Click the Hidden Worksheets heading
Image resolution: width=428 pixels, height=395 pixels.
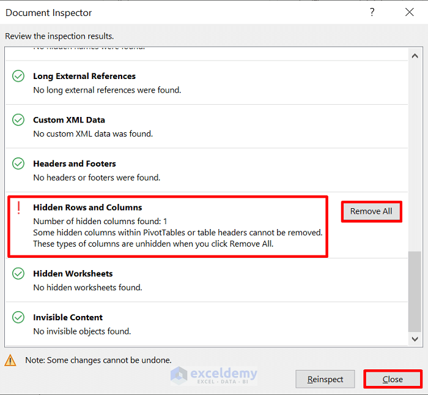coord(73,274)
